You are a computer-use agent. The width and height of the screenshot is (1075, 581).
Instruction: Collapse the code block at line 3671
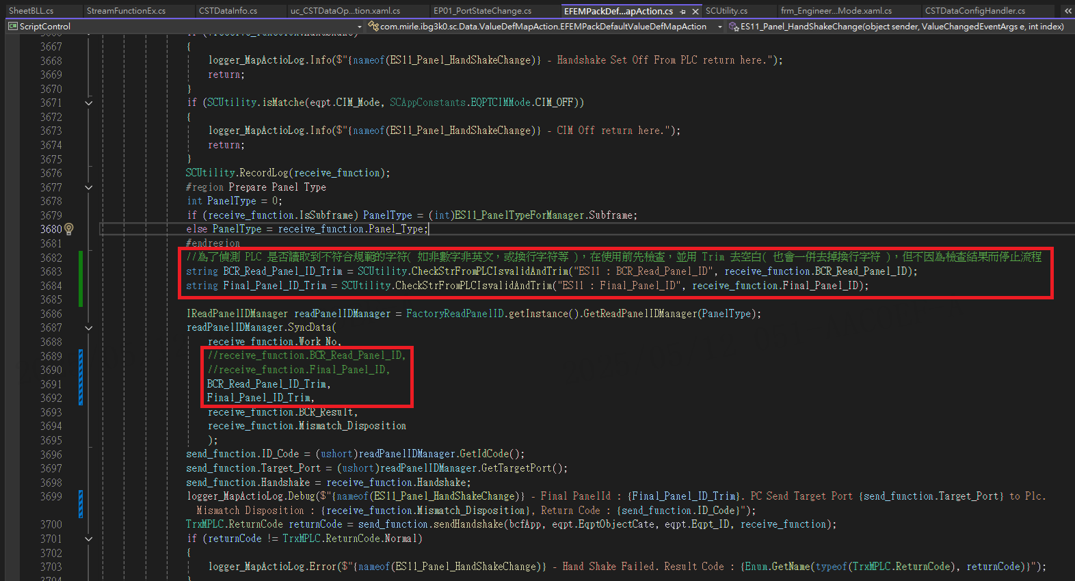[x=89, y=103]
